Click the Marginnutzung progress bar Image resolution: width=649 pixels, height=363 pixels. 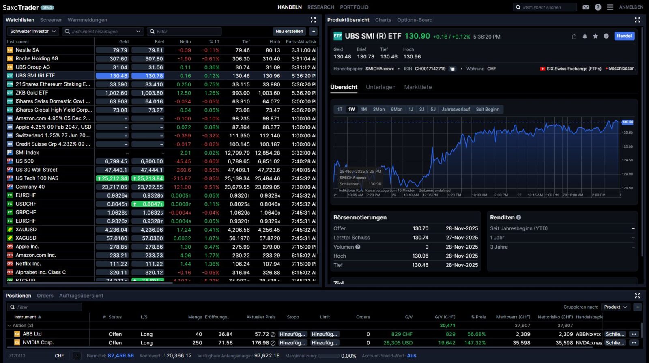[329, 356]
